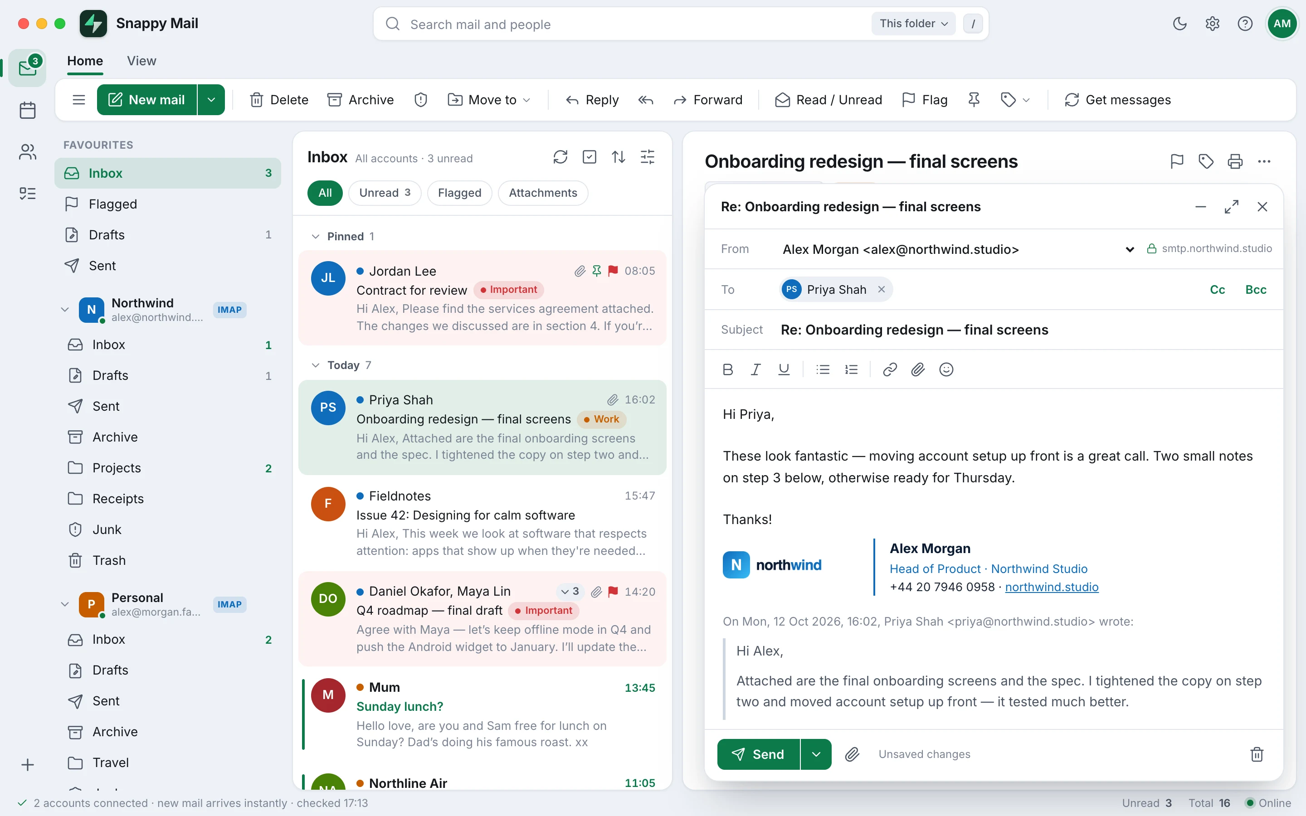Discard draft with trash icon
This screenshot has height=816, width=1306.
[1257, 754]
